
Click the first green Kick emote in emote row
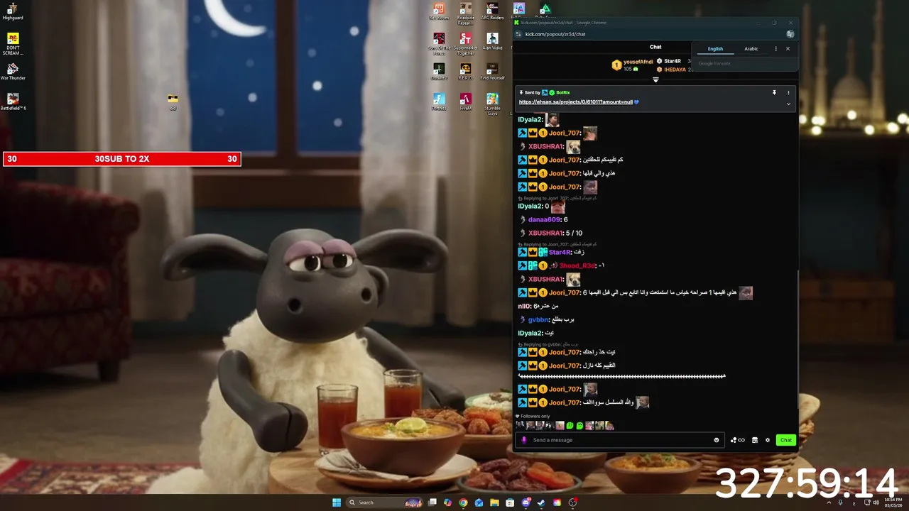coord(570,426)
